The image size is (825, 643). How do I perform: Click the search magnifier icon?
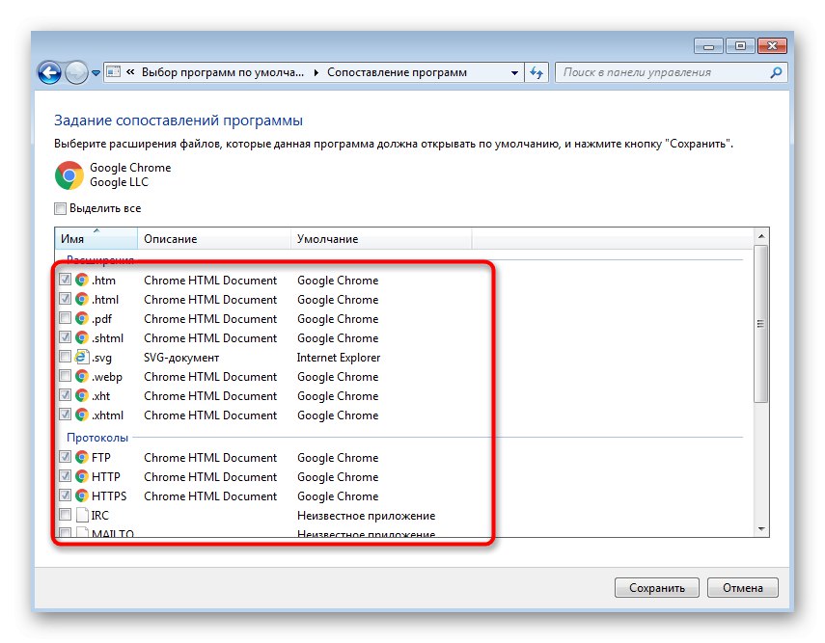[x=775, y=72]
